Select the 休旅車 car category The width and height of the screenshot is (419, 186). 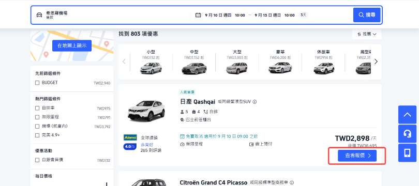pyautogui.click(x=323, y=61)
